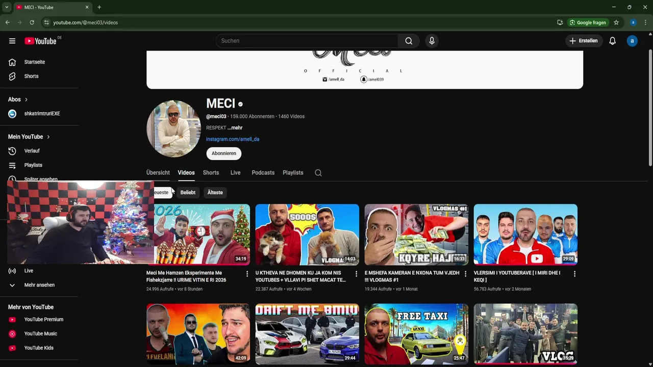The width and height of the screenshot is (653, 367).
Task: Click the install app icon in address bar
Action: 560,22
